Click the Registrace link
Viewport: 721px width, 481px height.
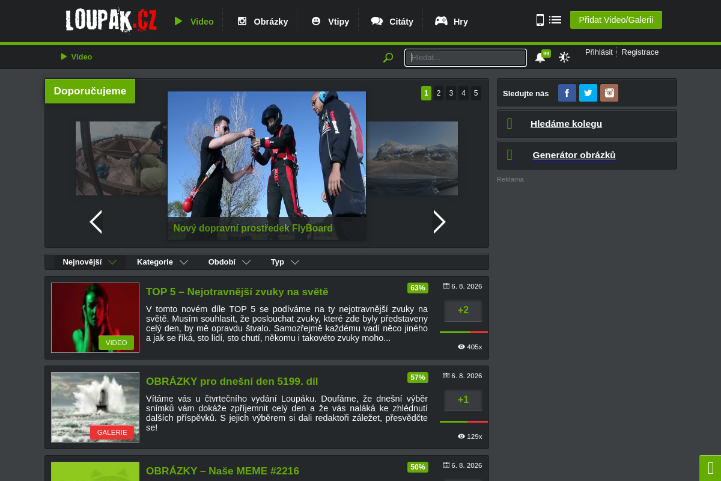pyautogui.click(x=640, y=52)
